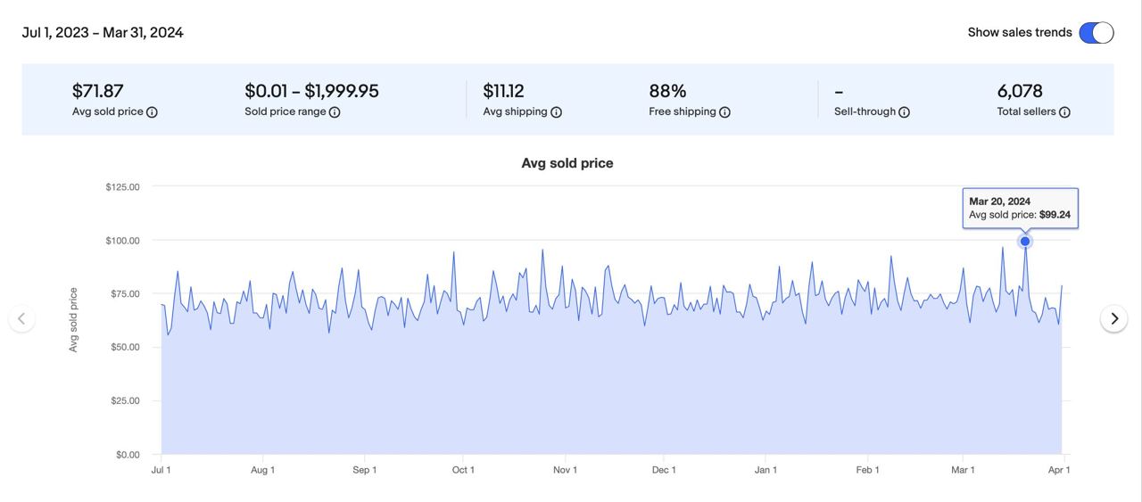
Task: Go to previous chart with left arrow
Action: 22,318
